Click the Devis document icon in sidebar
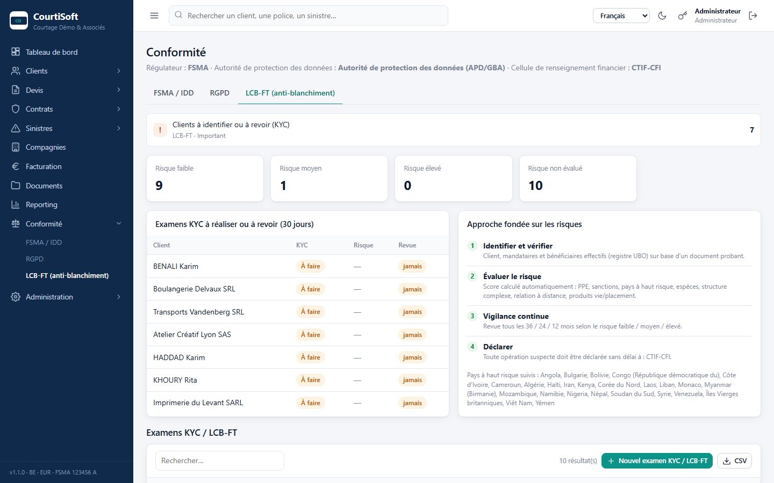This screenshot has height=483, width=774. click(x=16, y=90)
